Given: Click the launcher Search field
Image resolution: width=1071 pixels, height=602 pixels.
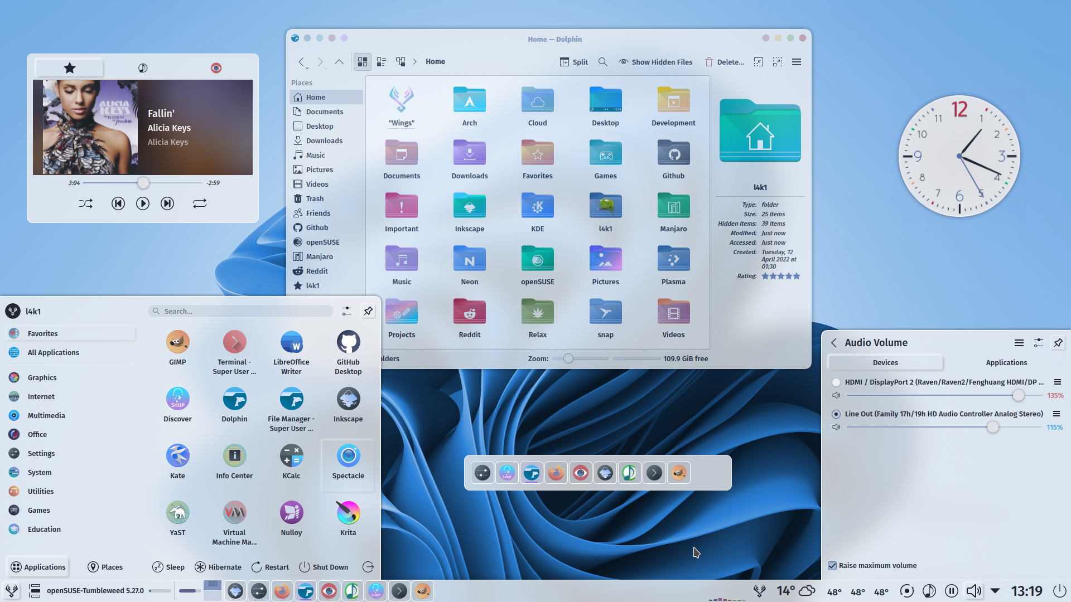Looking at the screenshot, I should coord(241,311).
